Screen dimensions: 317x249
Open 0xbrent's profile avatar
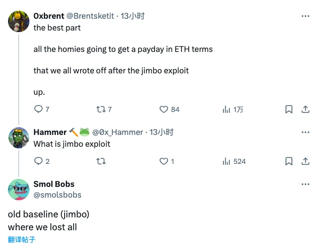tap(19, 21)
